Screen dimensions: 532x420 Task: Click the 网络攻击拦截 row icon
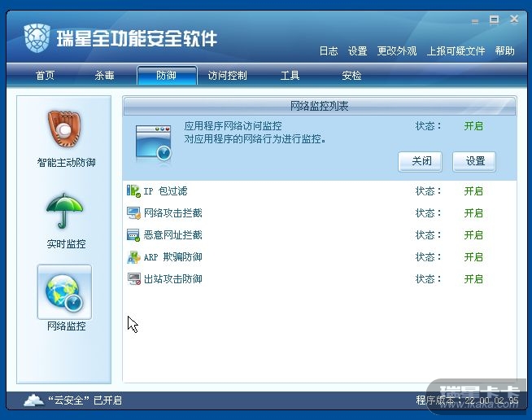(133, 213)
